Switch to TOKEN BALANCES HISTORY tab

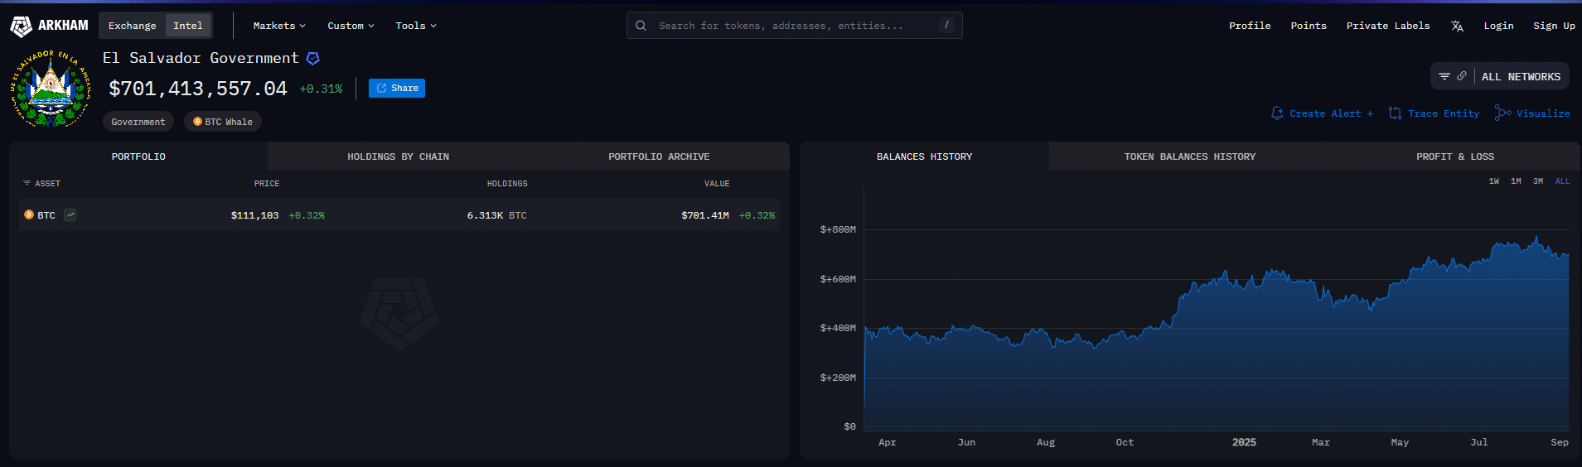click(1189, 156)
